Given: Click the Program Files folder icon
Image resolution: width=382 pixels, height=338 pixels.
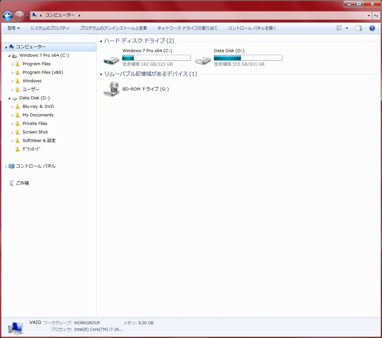Looking at the screenshot, I should [x=18, y=64].
